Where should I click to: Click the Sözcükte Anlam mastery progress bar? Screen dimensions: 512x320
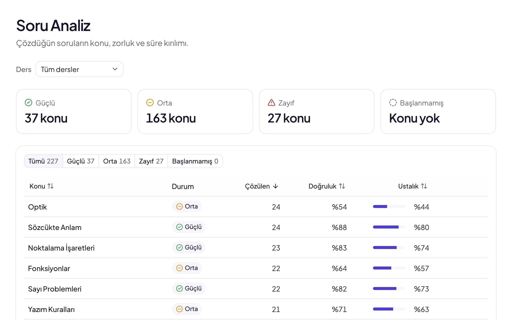[389, 227]
